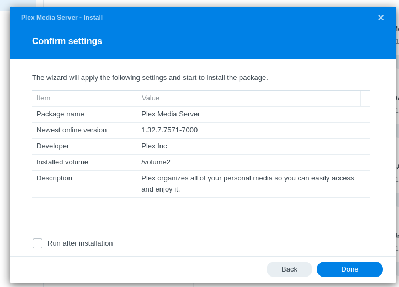This screenshot has height=287, width=399.
Task: Click the Newest online version label
Action: [72, 130]
